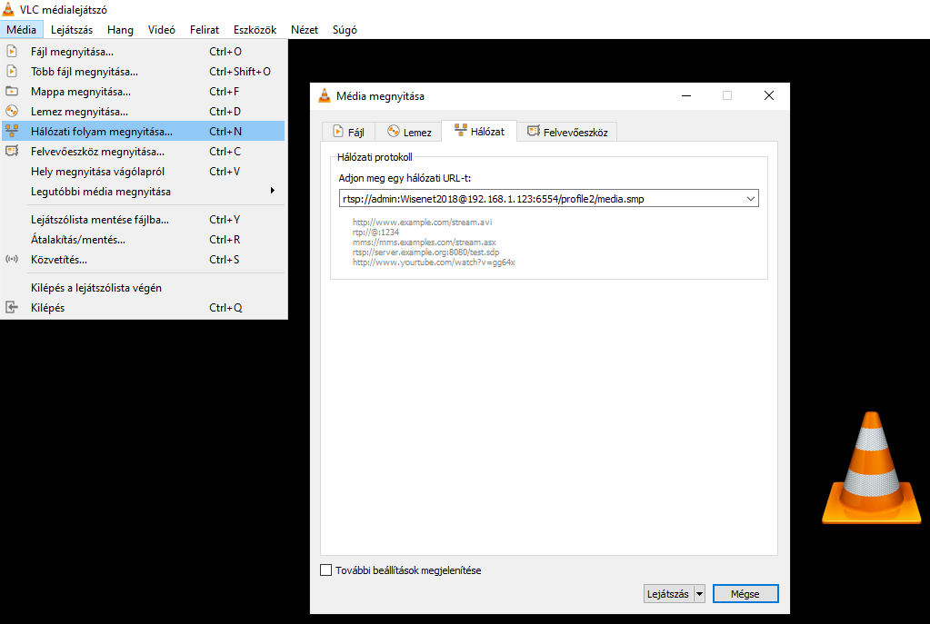Open the Lejátszás menu in the menu bar
Screen dimensions: 930x624
tap(72, 30)
